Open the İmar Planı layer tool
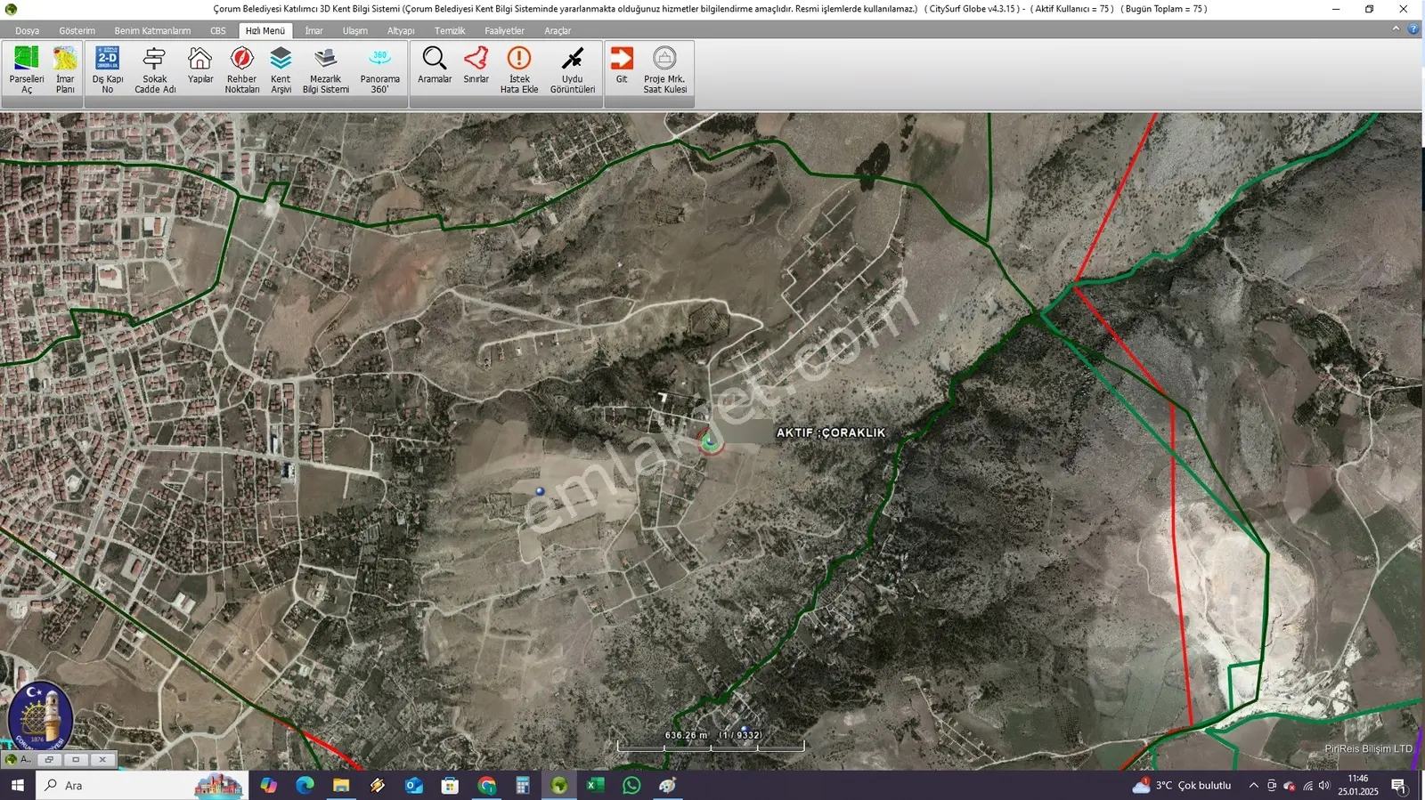The height and width of the screenshot is (800, 1425). pyautogui.click(x=65, y=70)
